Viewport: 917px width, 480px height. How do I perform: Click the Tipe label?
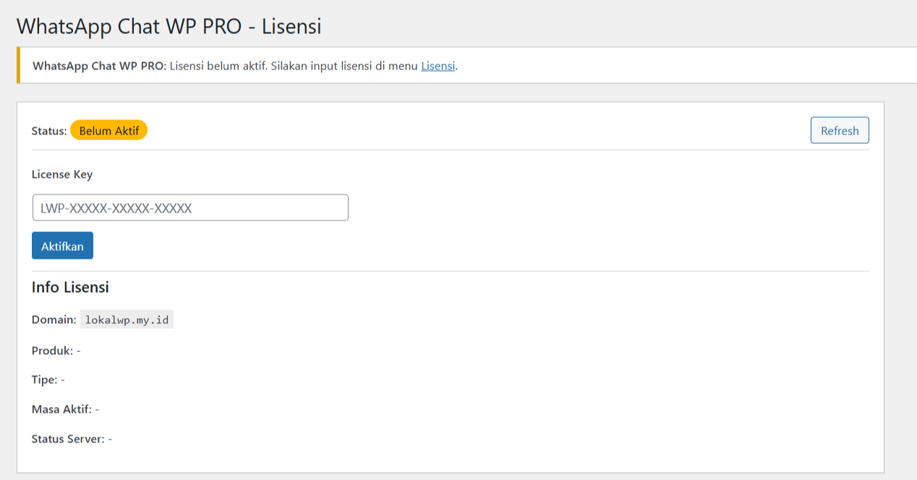tap(44, 380)
